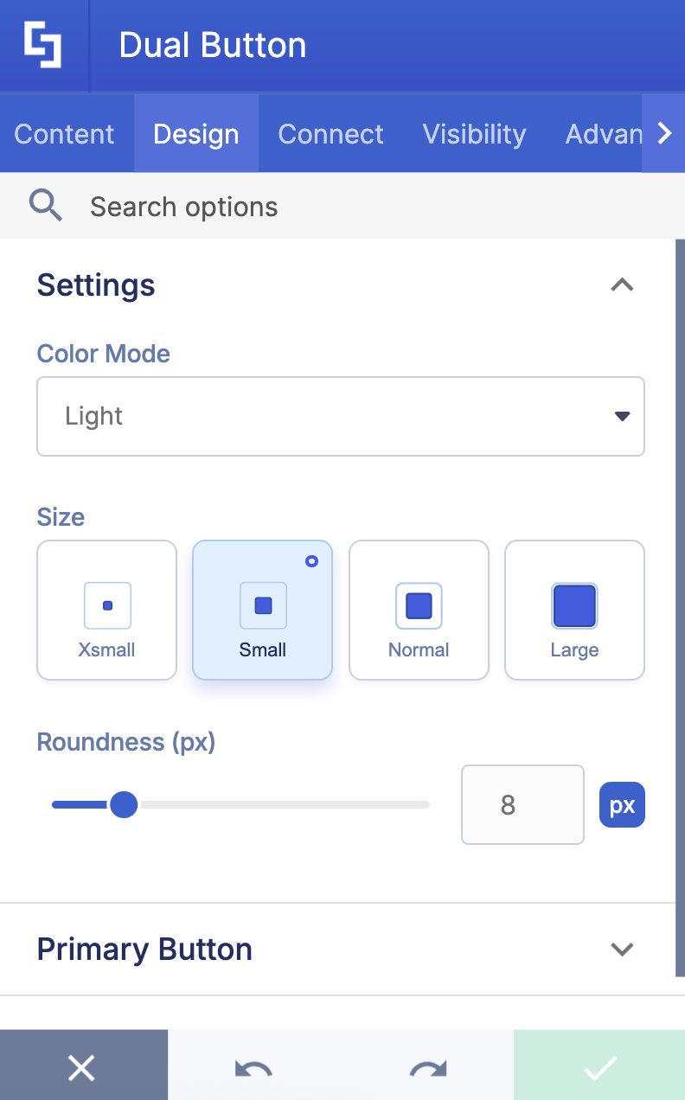Open the Advanced tab
685x1100 pixels.
(607, 133)
